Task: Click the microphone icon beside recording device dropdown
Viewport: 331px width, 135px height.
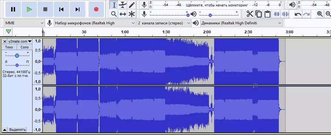Action: coord(49,23)
